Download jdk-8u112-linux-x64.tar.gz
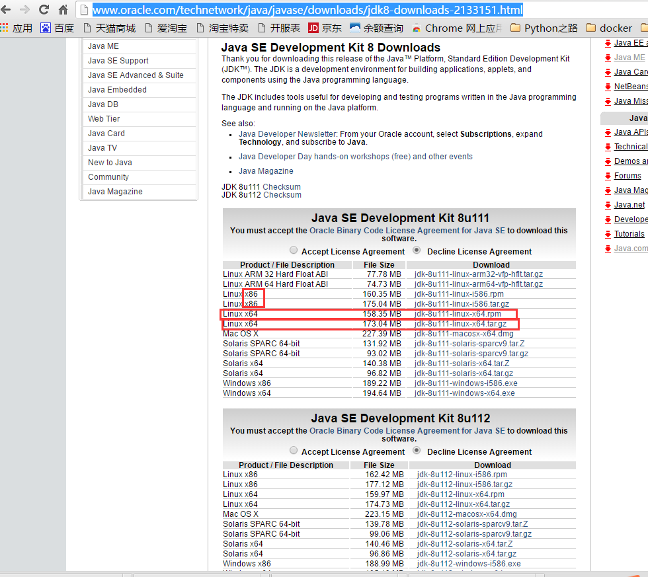Screen dimensions: 648x577 click(x=464, y=504)
